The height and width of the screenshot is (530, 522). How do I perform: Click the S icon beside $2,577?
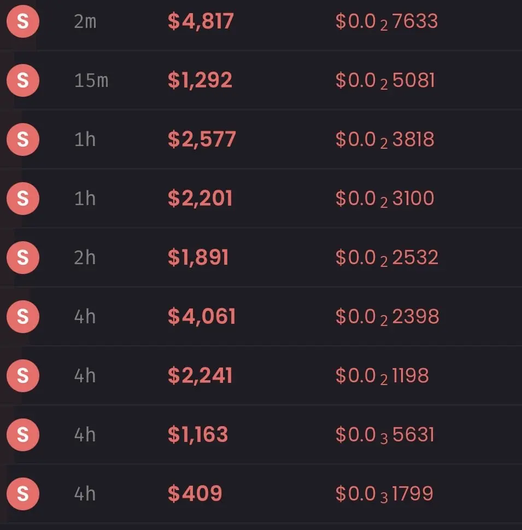click(x=22, y=139)
